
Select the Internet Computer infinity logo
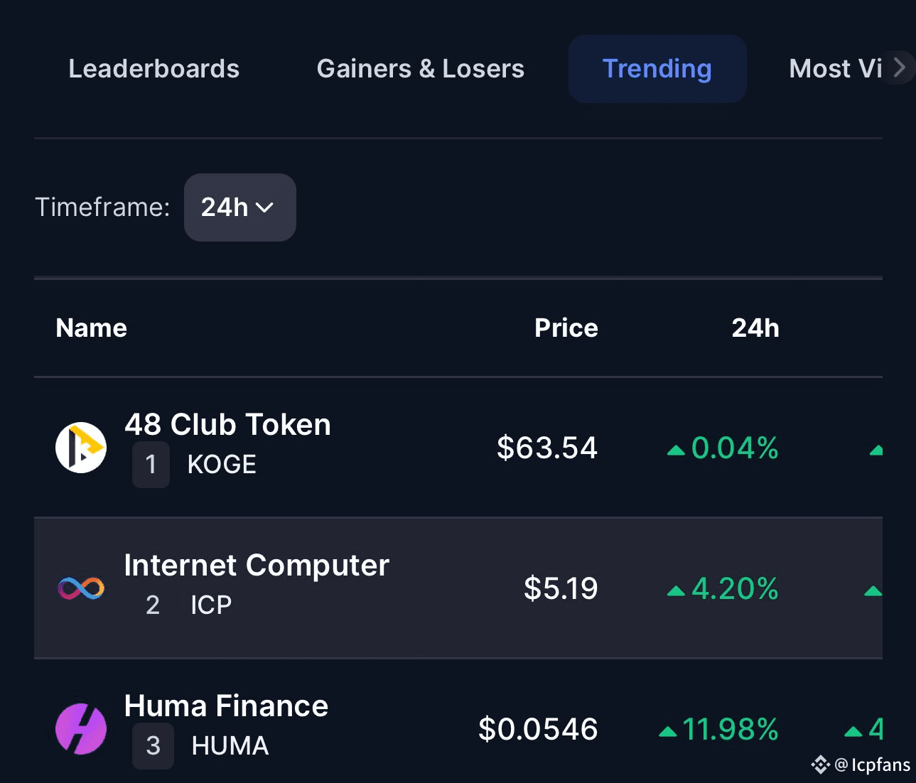[x=80, y=588]
